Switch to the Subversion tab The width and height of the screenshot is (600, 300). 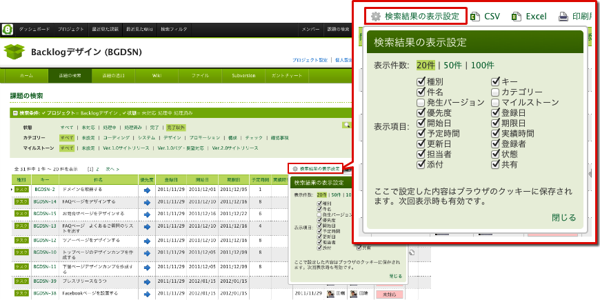click(x=243, y=76)
